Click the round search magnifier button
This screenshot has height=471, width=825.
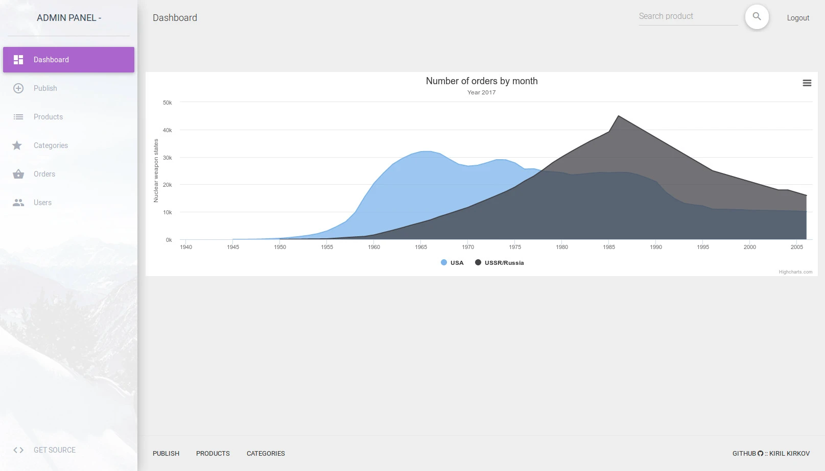(757, 17)
